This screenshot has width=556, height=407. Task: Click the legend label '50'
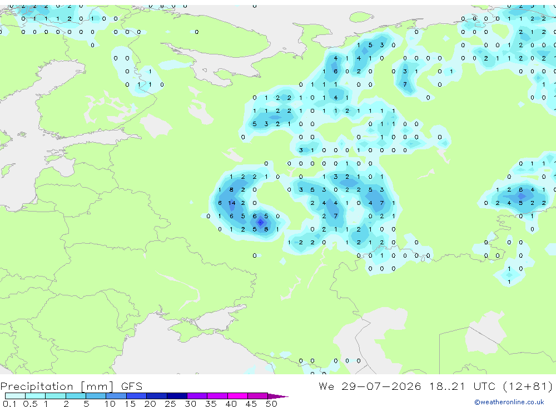[271, 404]
